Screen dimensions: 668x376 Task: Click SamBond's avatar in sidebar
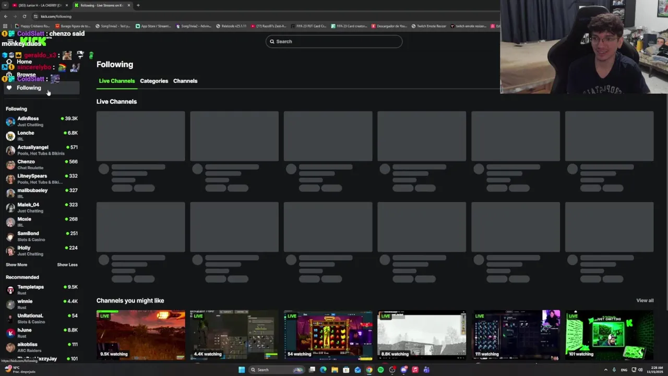tap(10, 237)
